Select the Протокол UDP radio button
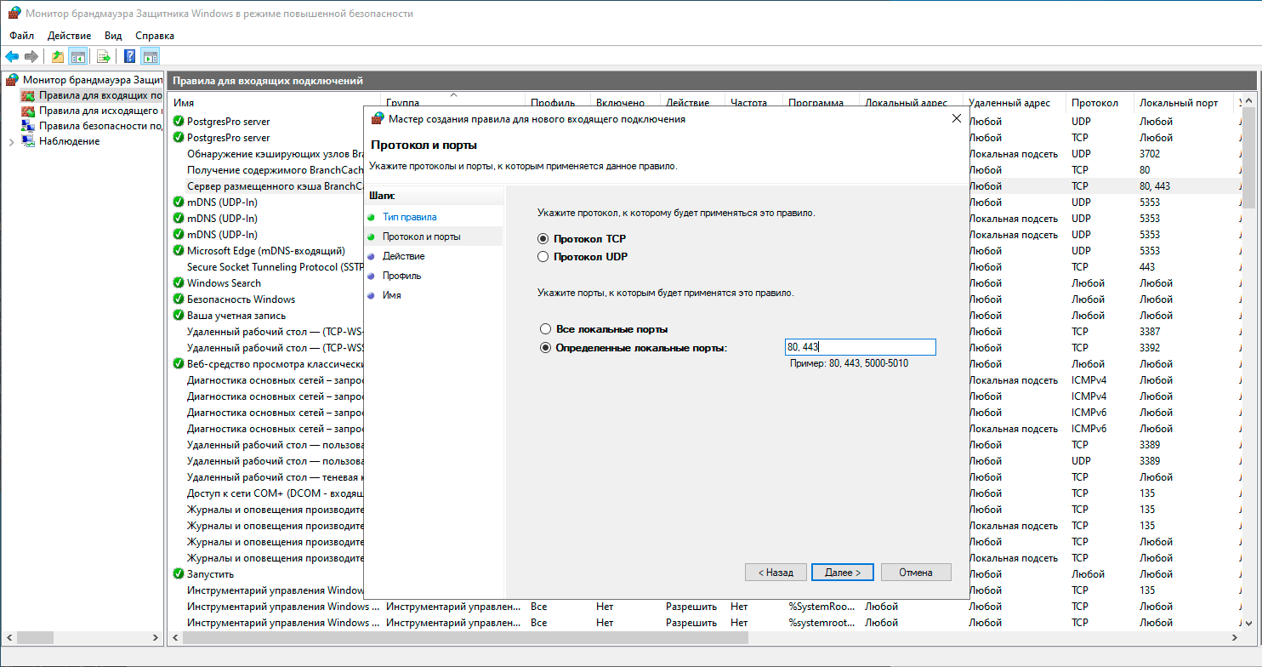The height and width of the screenshot is (667, 1262). coord(543,256)
